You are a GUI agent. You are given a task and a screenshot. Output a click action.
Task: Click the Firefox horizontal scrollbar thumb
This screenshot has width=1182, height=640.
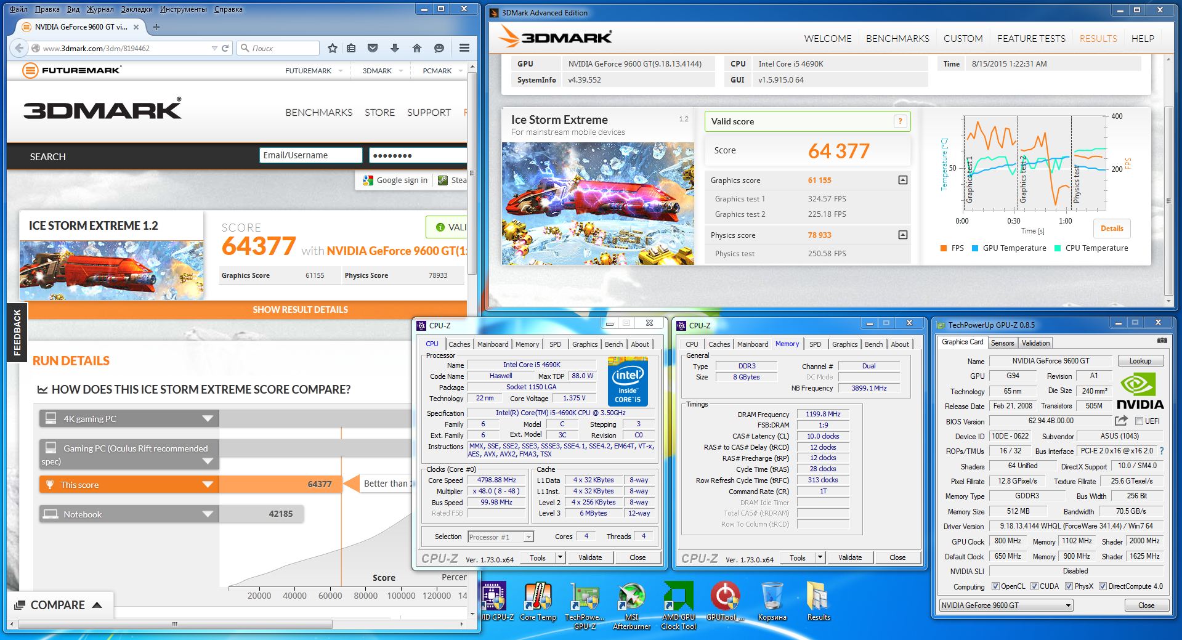[x=175, y=624]
